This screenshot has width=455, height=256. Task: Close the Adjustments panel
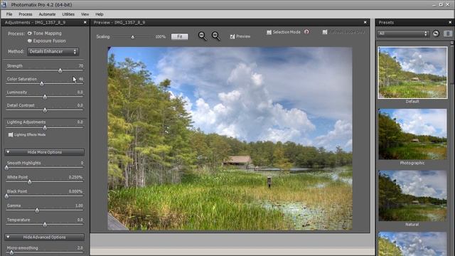85,22
